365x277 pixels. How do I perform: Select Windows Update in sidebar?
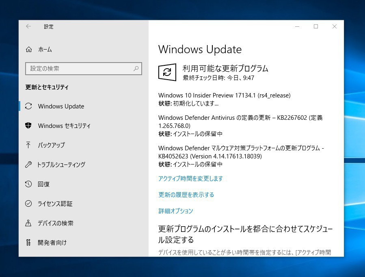click(x=61, y=106)
